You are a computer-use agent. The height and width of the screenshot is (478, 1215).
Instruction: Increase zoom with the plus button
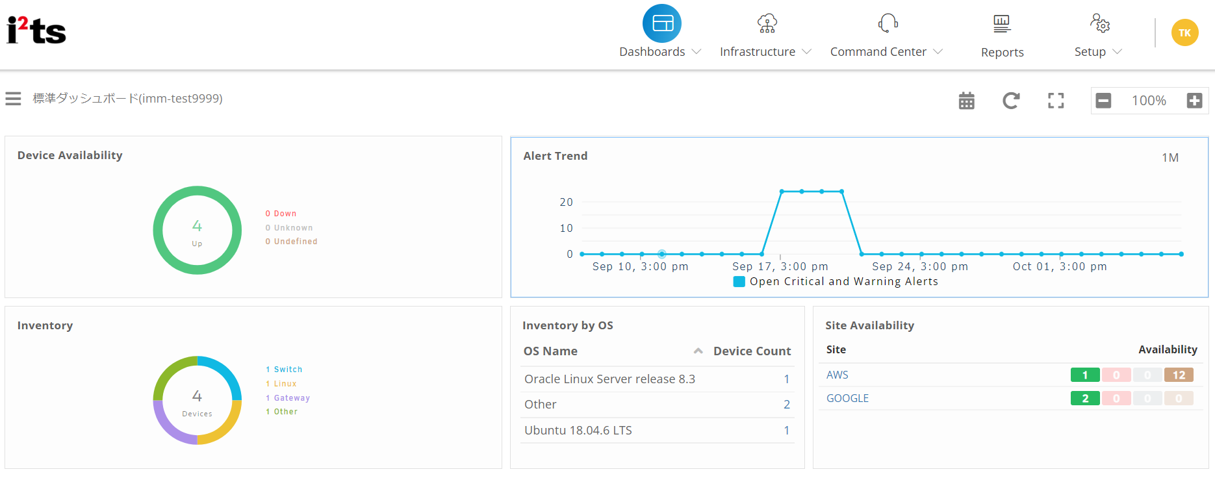click(x=1194, y=101)
